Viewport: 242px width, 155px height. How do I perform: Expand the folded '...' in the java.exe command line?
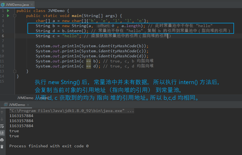(x=130, y=111)
